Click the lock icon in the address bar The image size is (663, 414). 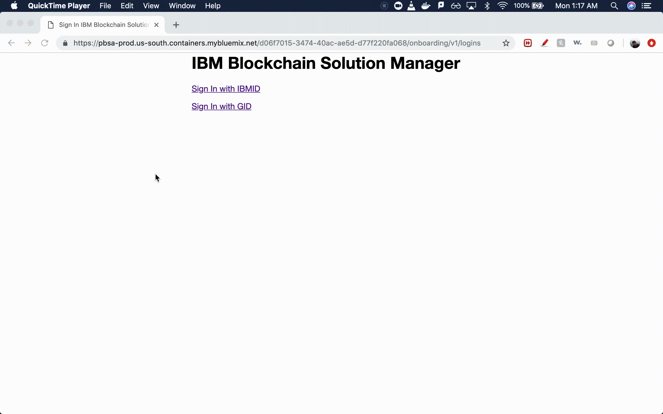65,43
